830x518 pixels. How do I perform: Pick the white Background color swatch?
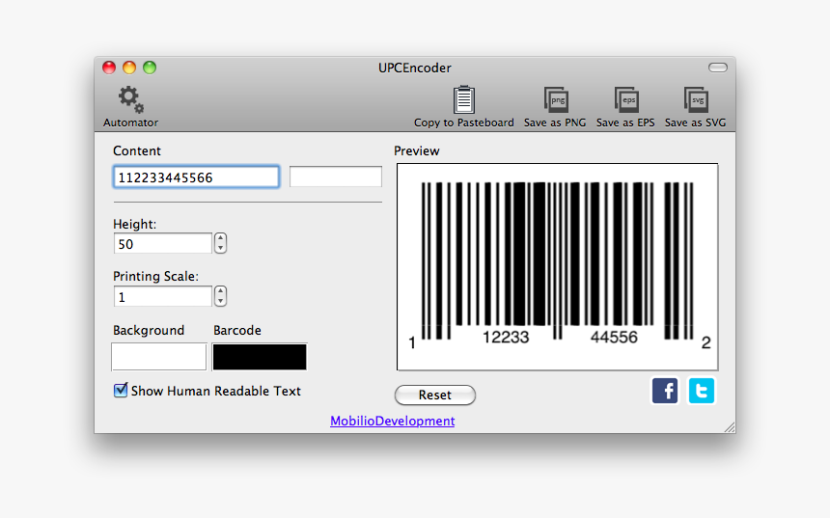[x=159, y=357]
